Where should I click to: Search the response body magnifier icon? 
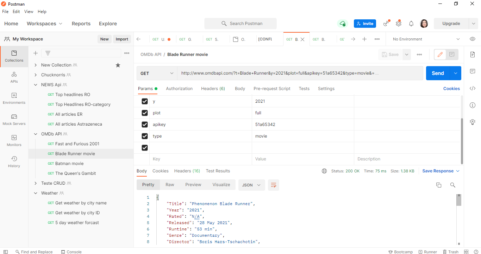click(x=453, y=185)
